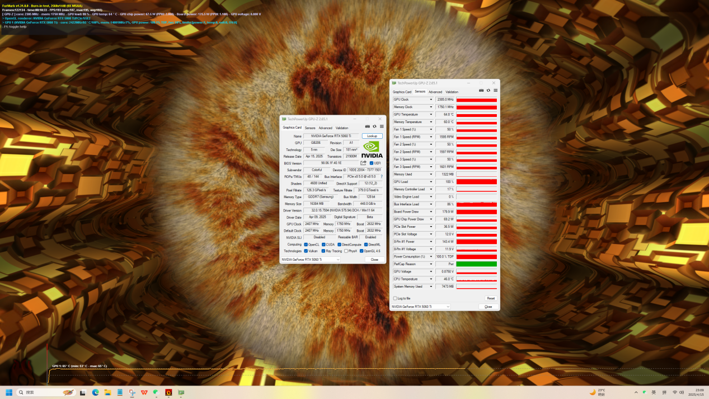The image size is (709, 399).
Task: Click the GPU Temperature graph bar
Action: click(477, 114)
